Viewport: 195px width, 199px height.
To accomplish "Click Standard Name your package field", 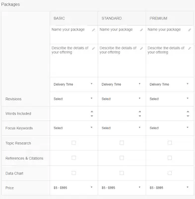I will 122,35.
